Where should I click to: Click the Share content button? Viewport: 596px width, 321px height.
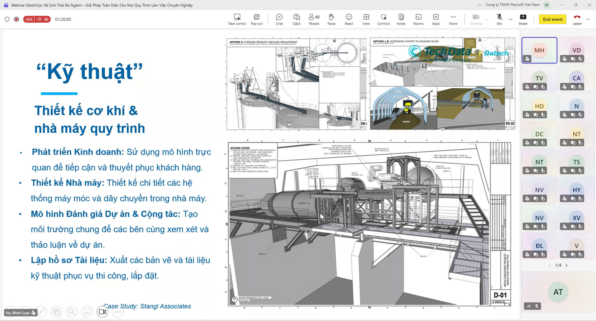523,19
